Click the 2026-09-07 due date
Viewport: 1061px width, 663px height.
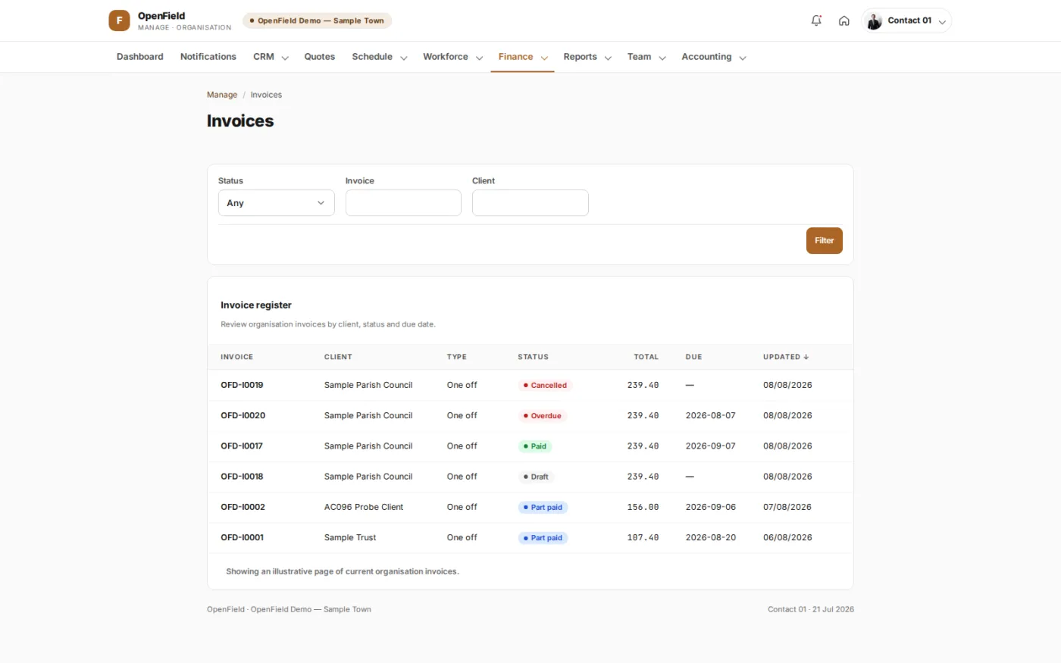(x=711, y=446)
